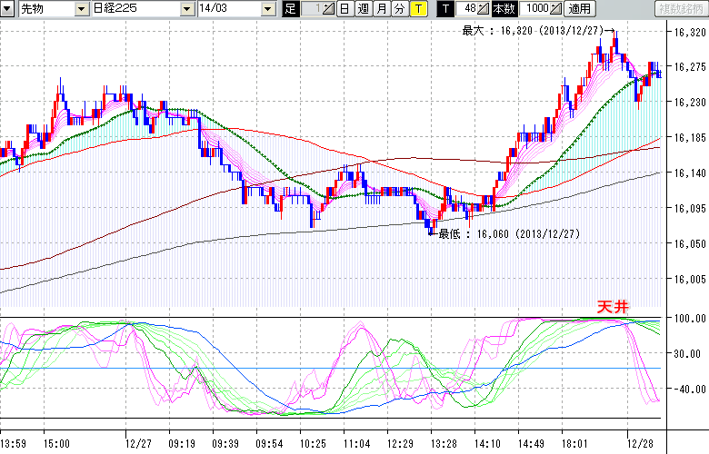Click the leftmost small arrow menu button
This screenshot has height=454, width=709.
[8, 9]
